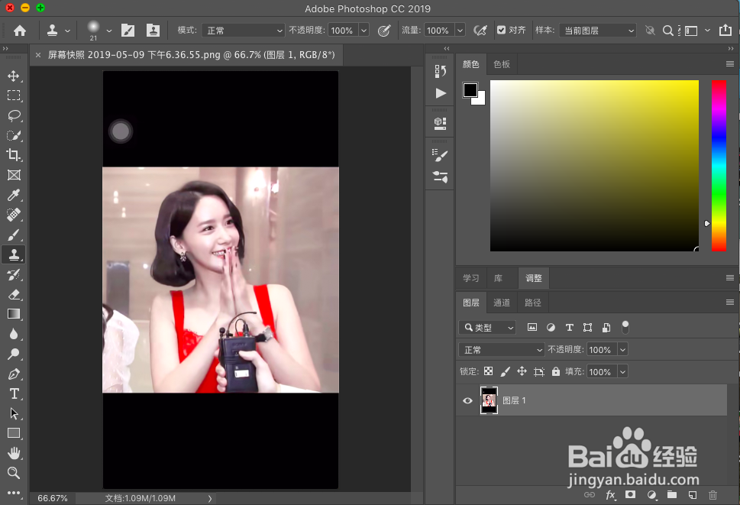
Task: Open the brush preset picker arrow
Action: 109,31
